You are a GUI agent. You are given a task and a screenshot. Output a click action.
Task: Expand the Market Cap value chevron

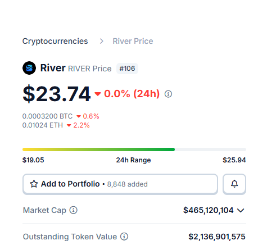coord(241,211)
